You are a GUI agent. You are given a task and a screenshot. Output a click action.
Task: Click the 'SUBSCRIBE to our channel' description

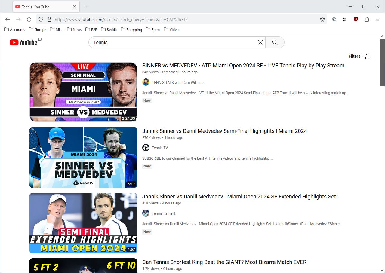tap(207, 158)
